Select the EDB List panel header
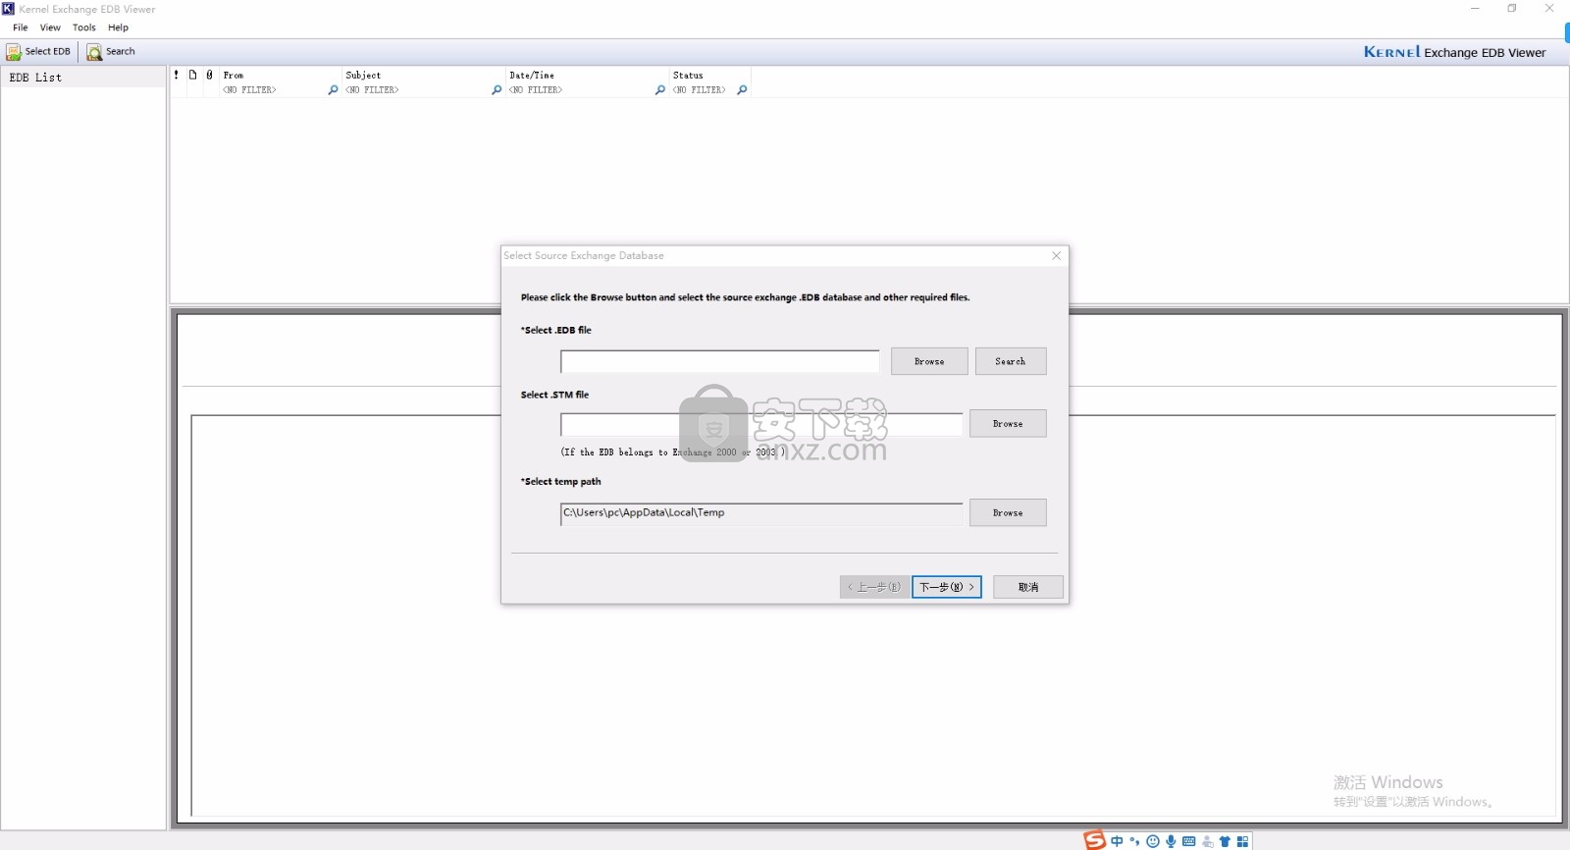Viewport: 1570px width, 850px height. [83, 78]
